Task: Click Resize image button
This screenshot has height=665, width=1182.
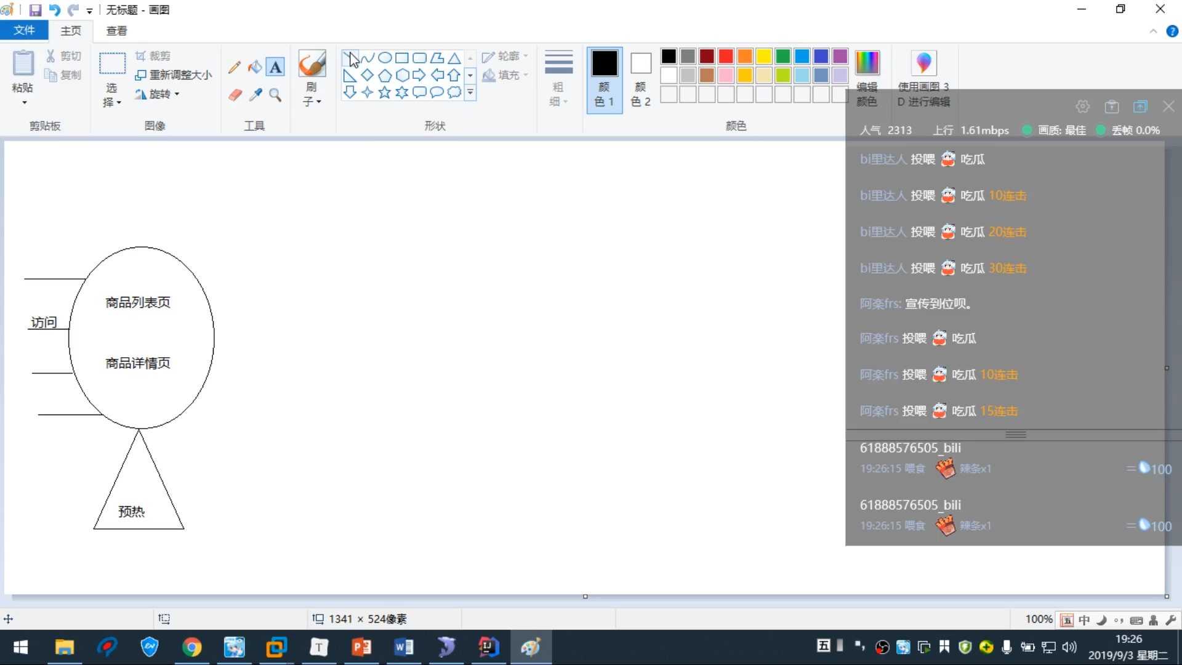Action: click(x=174, y=75)
